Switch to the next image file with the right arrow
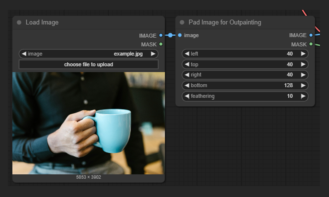329x197 pixels. [x=153, y=54]
